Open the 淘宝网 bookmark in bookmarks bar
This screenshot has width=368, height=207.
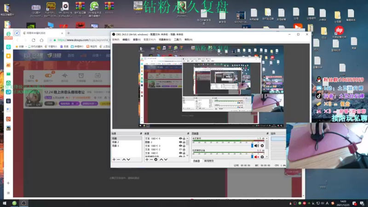tap(92, 46)
